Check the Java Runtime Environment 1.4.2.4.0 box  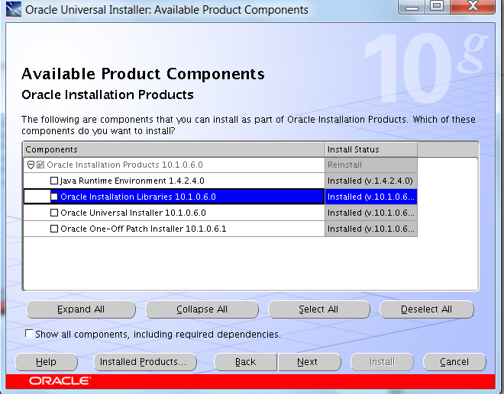coord(54,181)
